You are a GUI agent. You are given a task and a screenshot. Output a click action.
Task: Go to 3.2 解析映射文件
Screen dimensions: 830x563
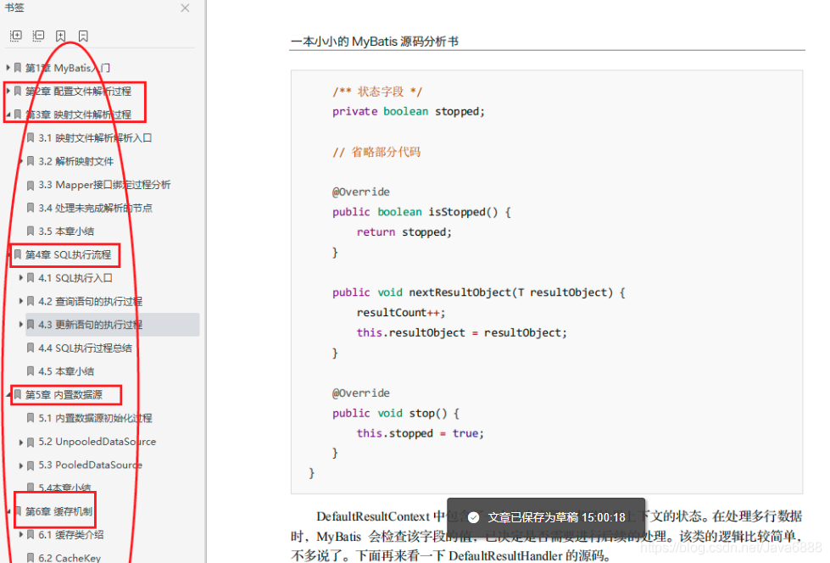point(75,161)
